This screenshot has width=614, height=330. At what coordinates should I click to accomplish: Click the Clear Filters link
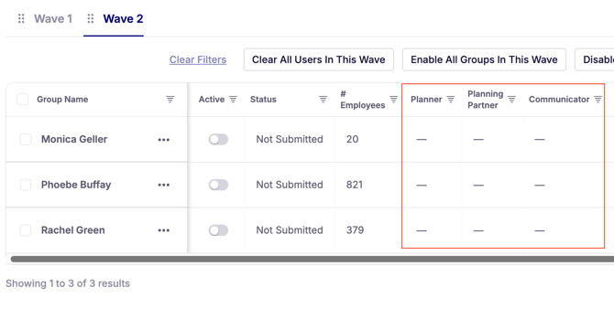(x=198, y=59)
